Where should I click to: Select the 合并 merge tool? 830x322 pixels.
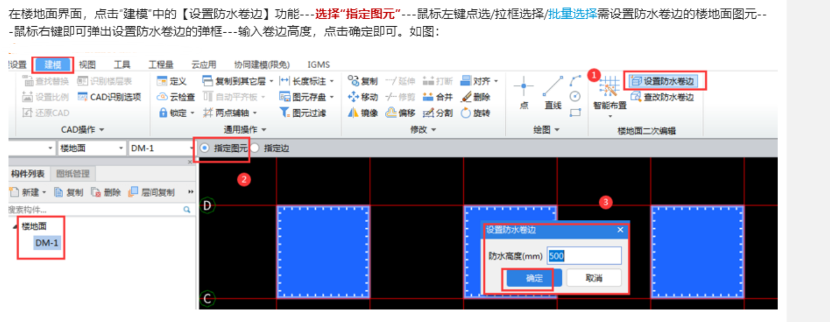(x=437, y=97)
